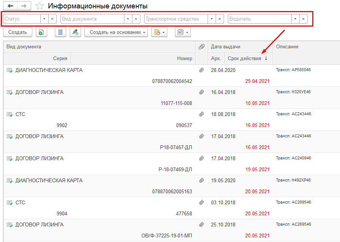This screenshot has height=242, width=340.
Task: Click into the Водитель input field
Action: [260, 19]
